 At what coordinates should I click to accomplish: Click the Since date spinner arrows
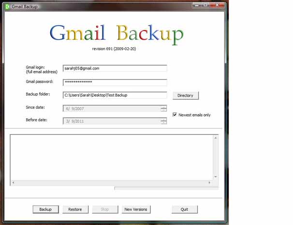tap(163, 109)
